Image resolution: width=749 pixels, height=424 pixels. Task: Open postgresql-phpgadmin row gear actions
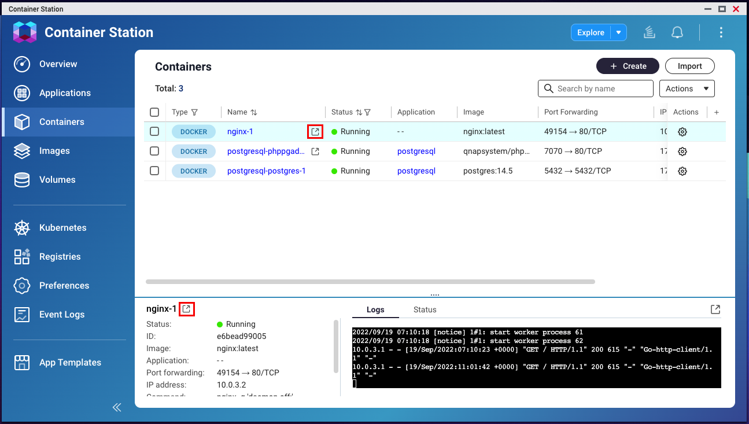tap(682, 152)
